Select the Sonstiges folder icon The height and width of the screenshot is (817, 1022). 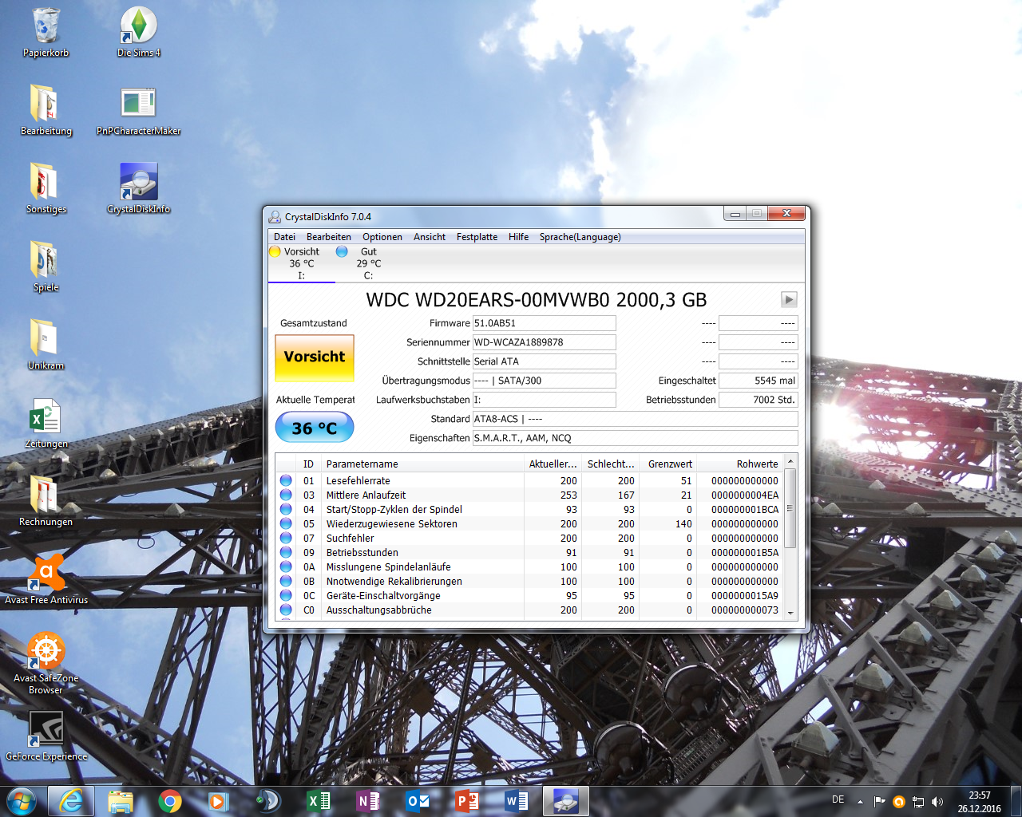(46, 189)
